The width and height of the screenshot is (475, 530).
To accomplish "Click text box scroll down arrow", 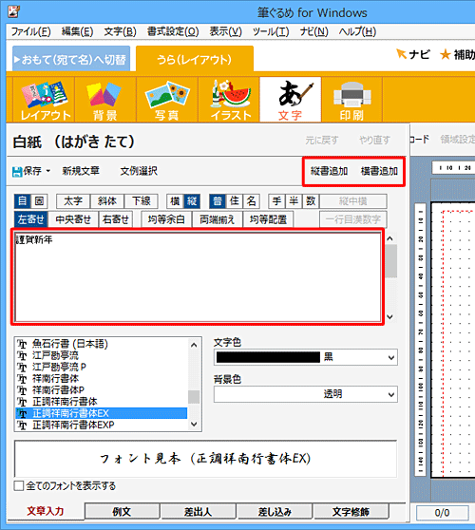I will click(x=390, y=316).
